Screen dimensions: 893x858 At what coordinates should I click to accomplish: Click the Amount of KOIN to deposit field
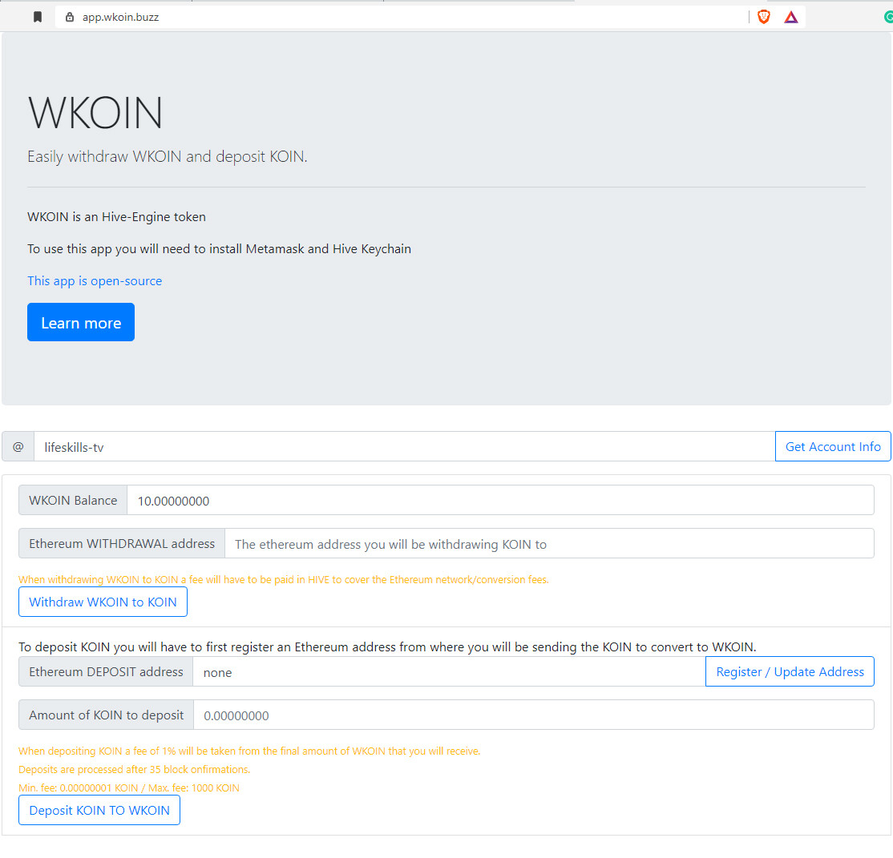534,715
